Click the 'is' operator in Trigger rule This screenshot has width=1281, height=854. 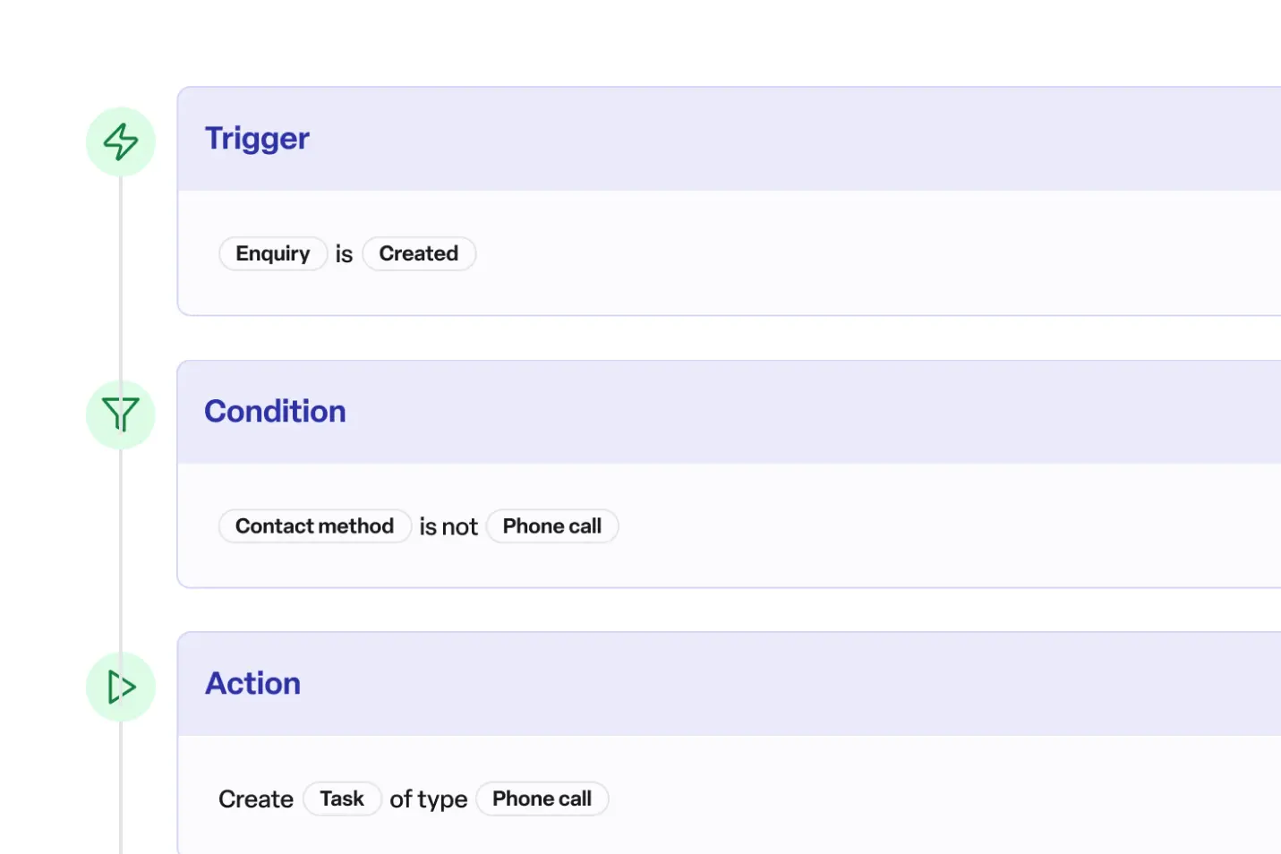point(344,253)
